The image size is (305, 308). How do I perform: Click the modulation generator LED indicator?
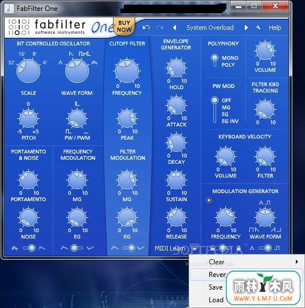[209, 200]
